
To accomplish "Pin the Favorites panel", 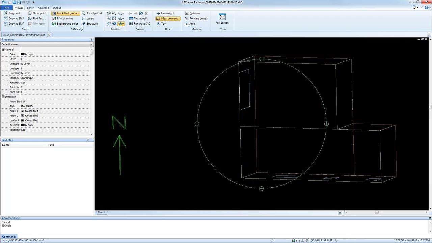I will [x=88, y=140].
